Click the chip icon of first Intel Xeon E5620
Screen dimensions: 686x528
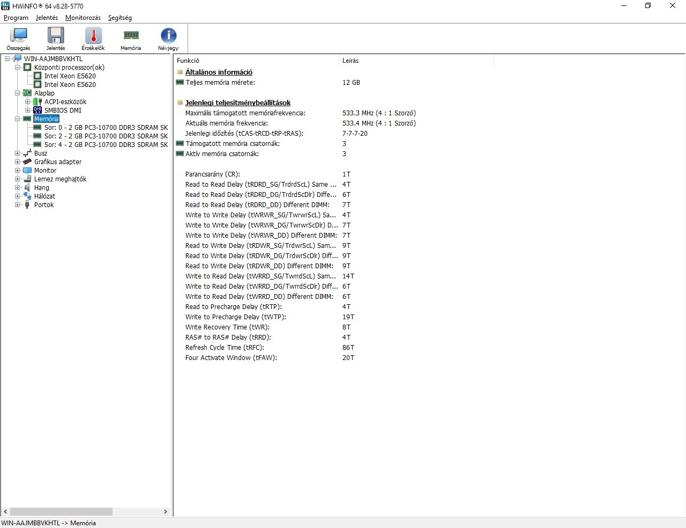click(38, 76)
